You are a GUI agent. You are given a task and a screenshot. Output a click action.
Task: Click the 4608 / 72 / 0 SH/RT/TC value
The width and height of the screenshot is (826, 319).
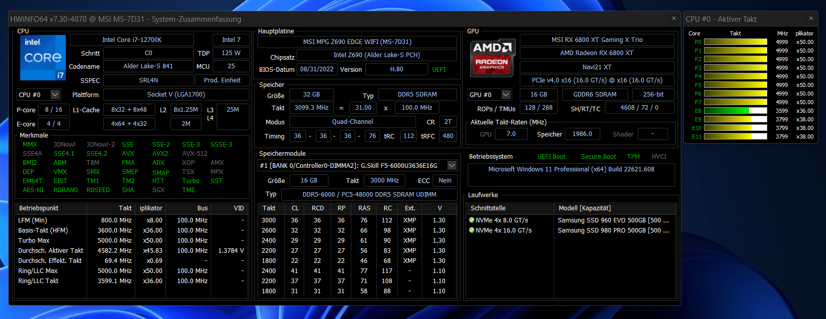click(x=639, y=108)
